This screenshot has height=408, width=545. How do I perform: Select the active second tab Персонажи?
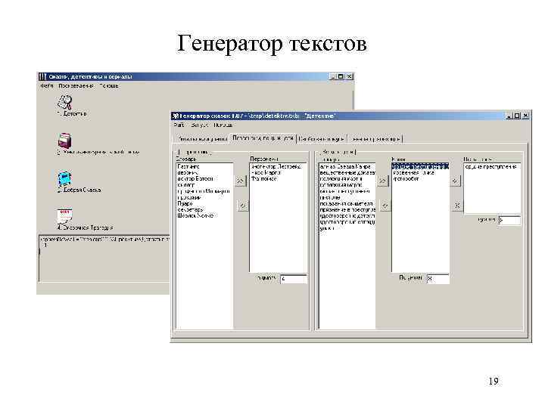point(263,138)
